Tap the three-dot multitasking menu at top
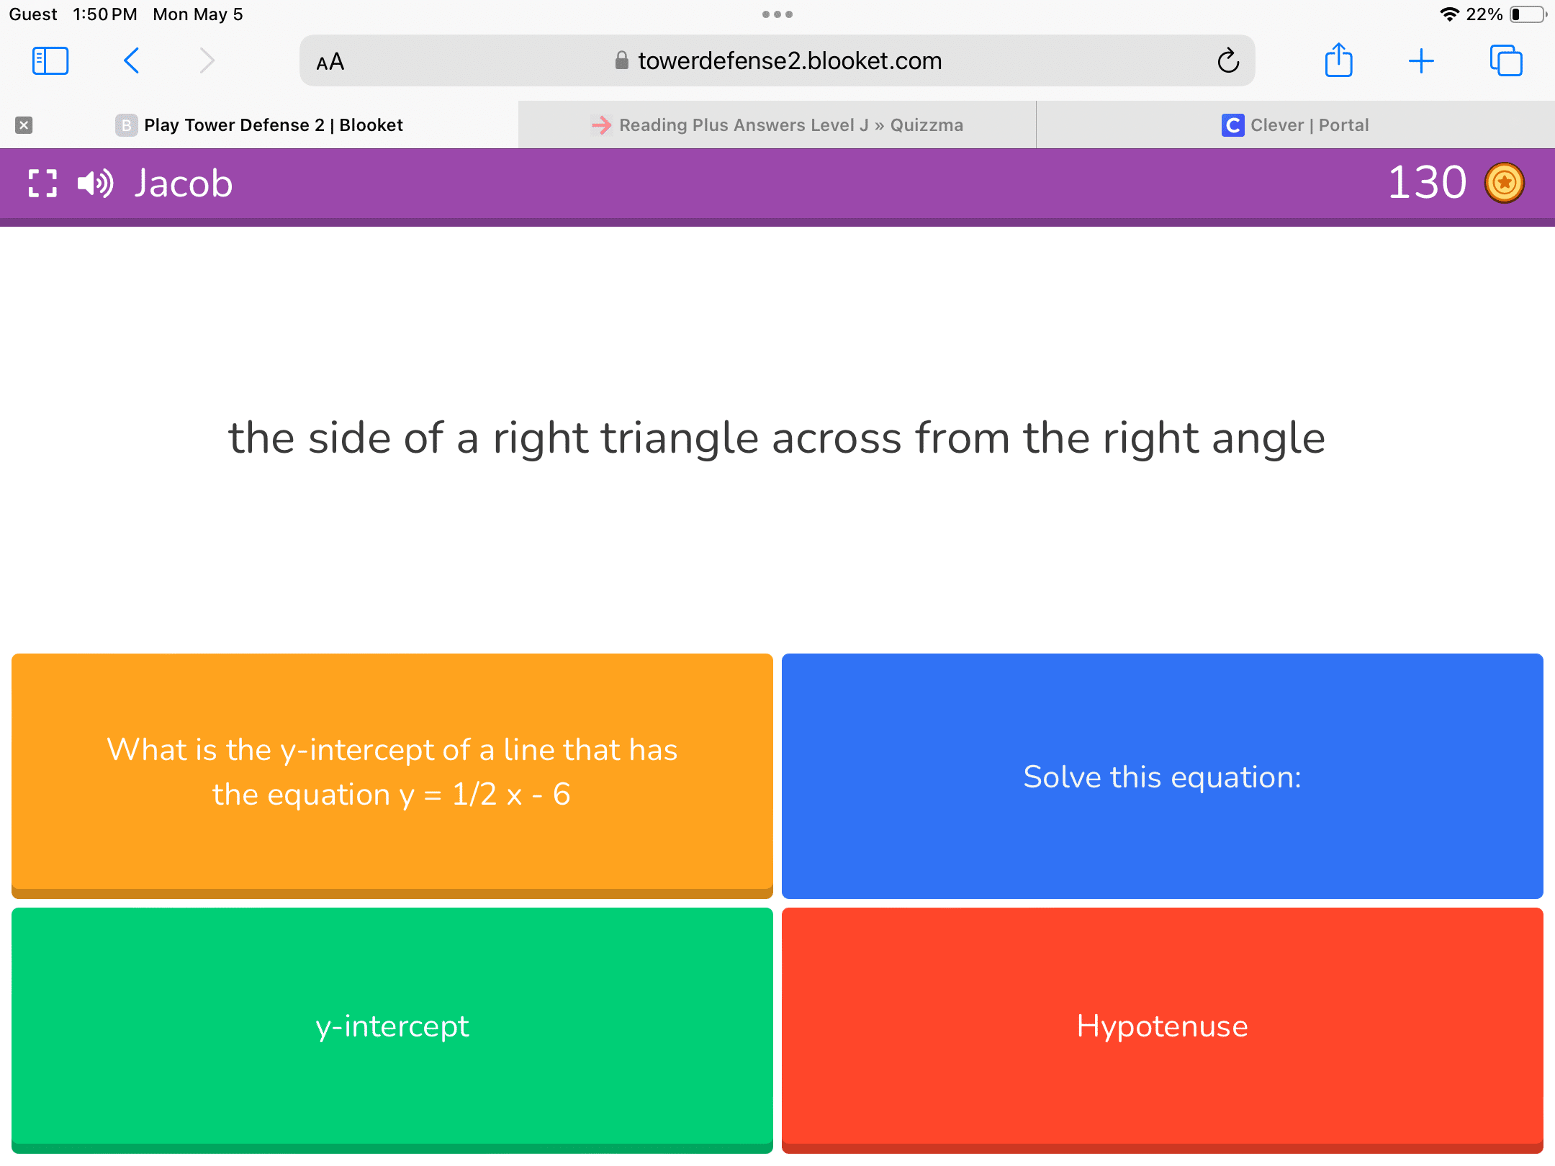 coord(777,14)
